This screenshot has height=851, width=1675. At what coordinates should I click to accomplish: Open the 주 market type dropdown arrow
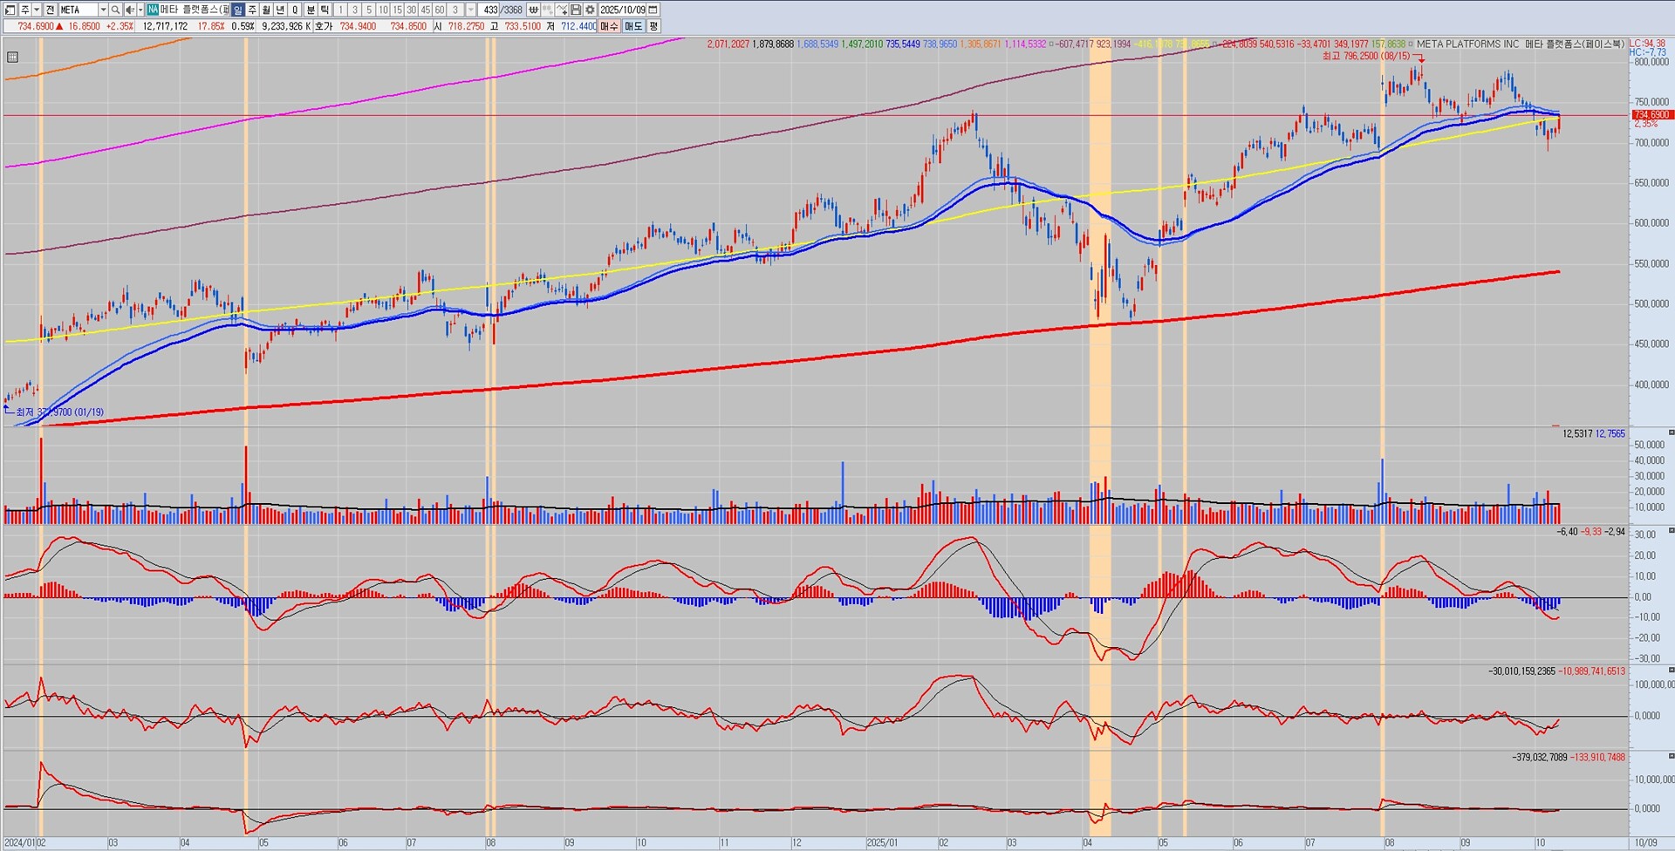[x=37, y=10]
